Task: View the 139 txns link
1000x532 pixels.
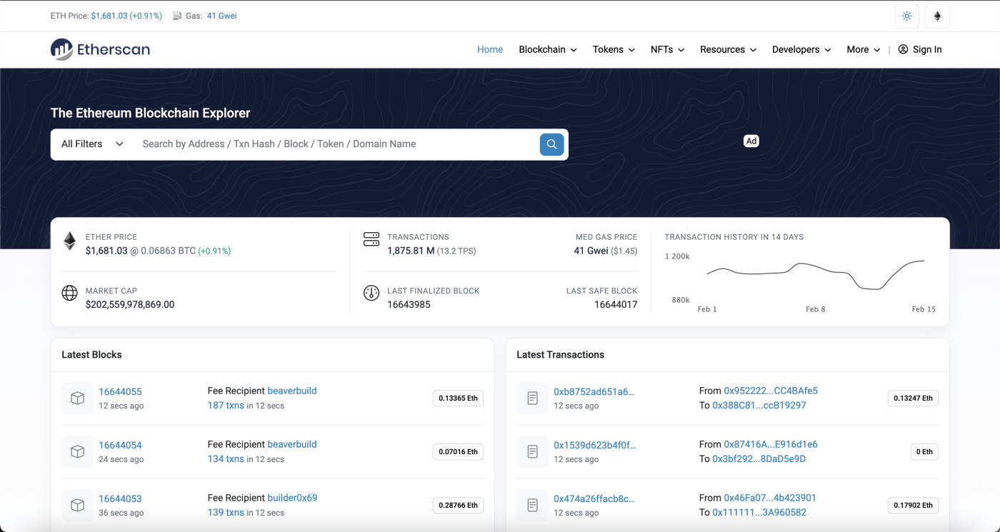Action: tap(226, 512)
